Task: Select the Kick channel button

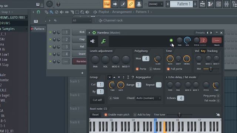Action: click(x=80, y=32)
